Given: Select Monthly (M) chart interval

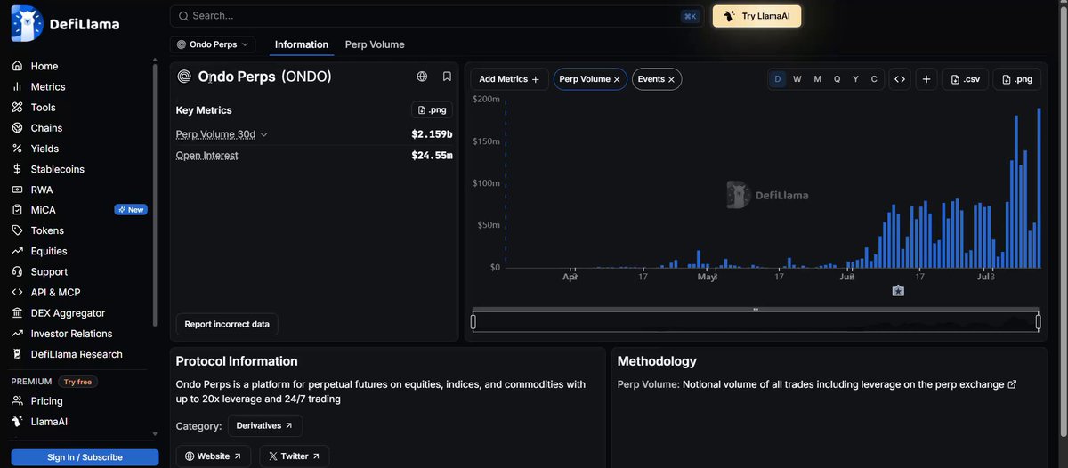Looking at the screenshot, I should click(x=817, y=79).
